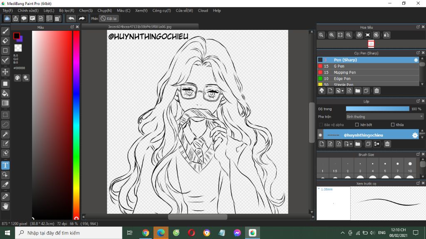
Task: Open Chrome from taskbar
Action: [145, 233]
